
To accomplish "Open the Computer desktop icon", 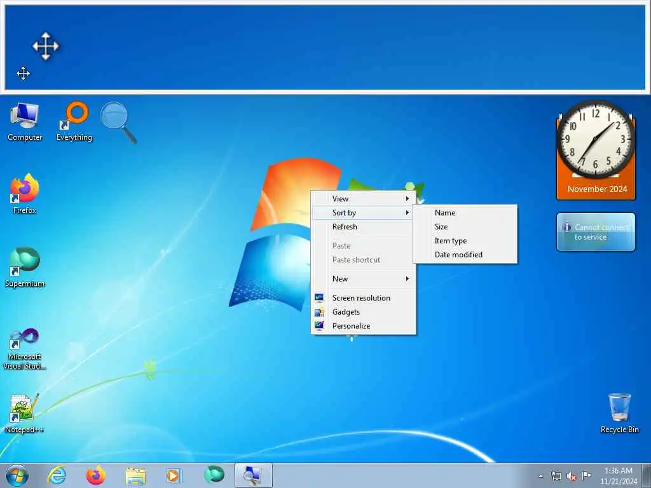I will coord(25,121).
